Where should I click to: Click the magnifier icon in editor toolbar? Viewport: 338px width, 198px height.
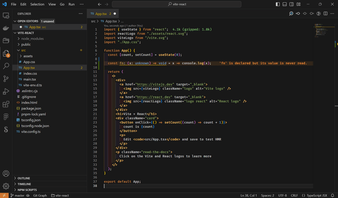pyautogui.click(x=291, y=14)
